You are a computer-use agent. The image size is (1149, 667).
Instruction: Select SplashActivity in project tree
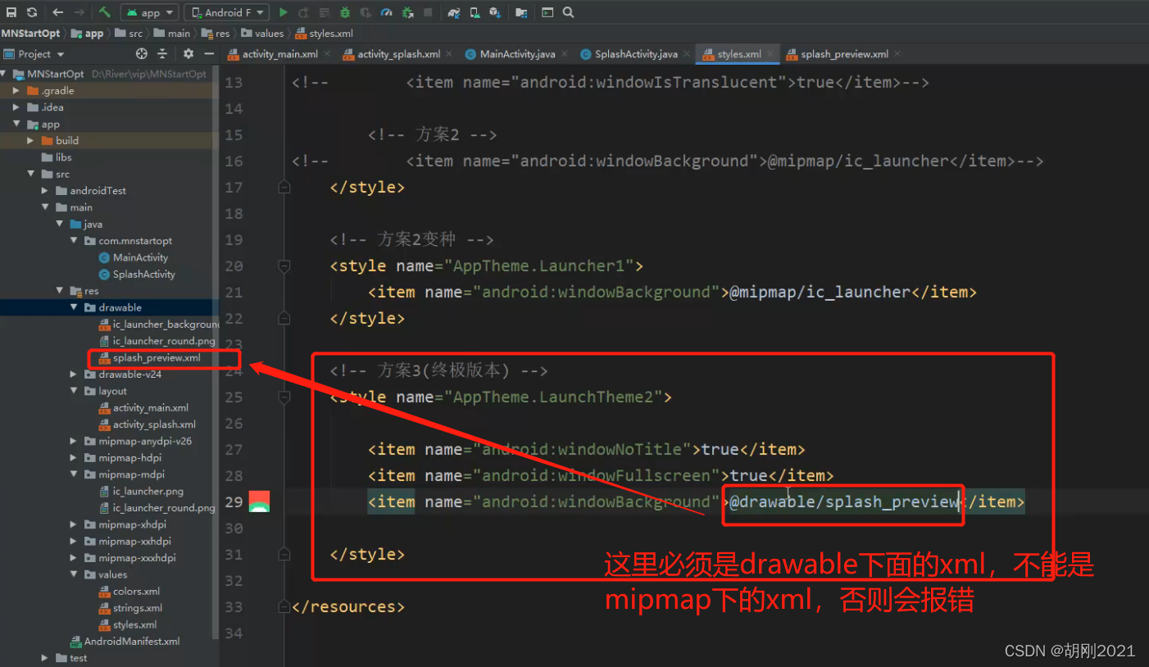click(x=143, y=274)
